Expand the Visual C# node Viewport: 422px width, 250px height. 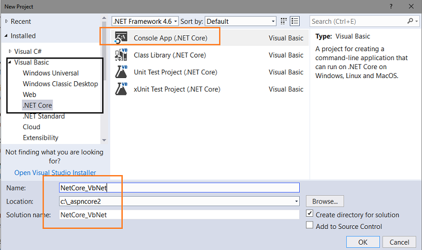coord(10,51)
